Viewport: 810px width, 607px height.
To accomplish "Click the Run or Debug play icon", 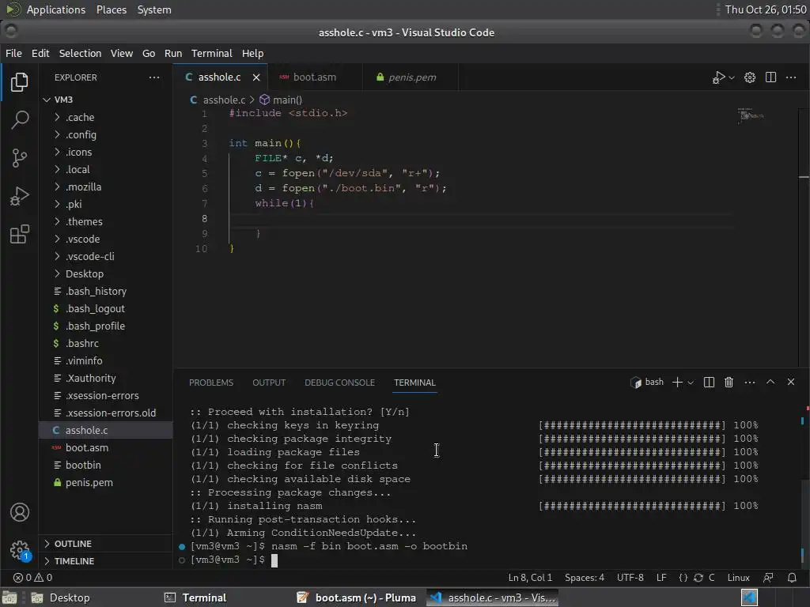I will (718, 77).
